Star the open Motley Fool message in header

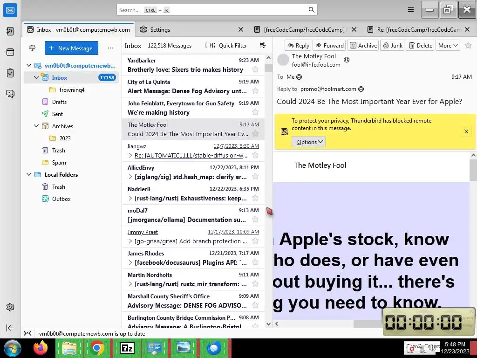[x=468, y=45]
